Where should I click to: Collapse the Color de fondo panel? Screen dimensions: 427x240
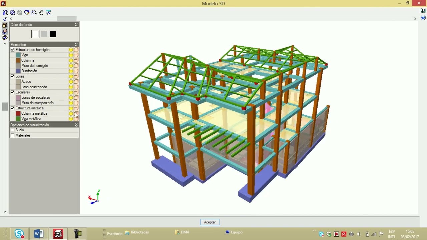[x=76, y=25]
